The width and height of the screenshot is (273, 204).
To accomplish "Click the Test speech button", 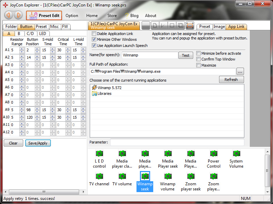I will (x=186, y=55).
